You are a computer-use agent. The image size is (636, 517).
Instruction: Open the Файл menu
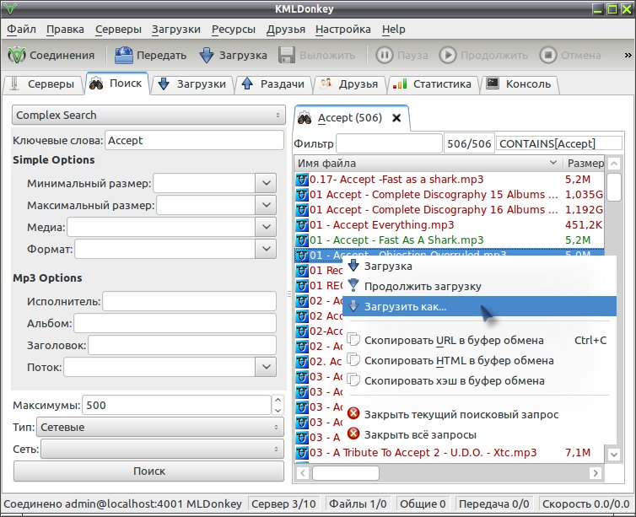[x=21, y=30]
